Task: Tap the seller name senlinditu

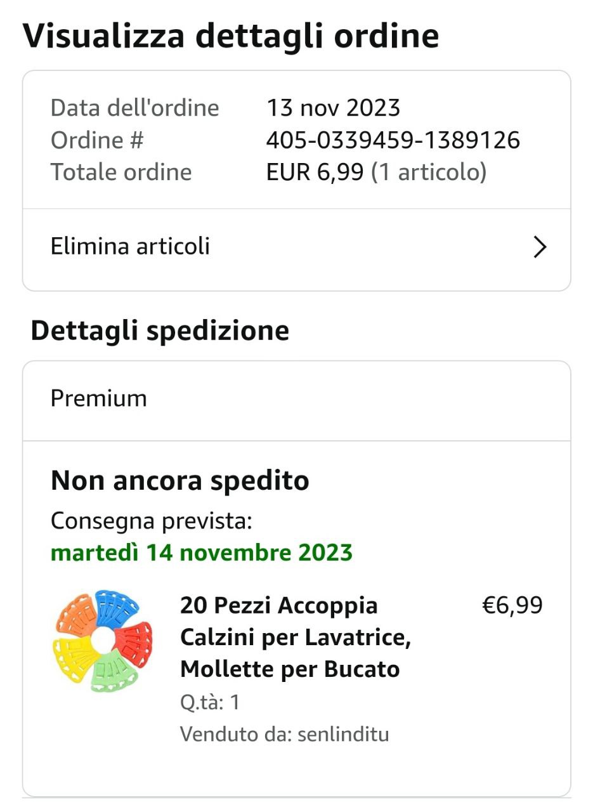Action: [x=342, y=734]
